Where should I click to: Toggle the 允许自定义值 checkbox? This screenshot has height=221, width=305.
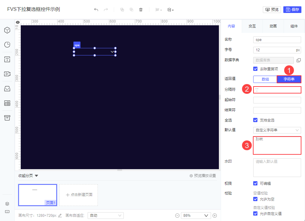pos(255,213)
